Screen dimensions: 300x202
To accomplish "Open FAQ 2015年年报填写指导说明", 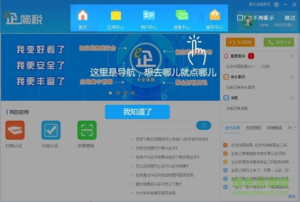I will pos(155,193).
